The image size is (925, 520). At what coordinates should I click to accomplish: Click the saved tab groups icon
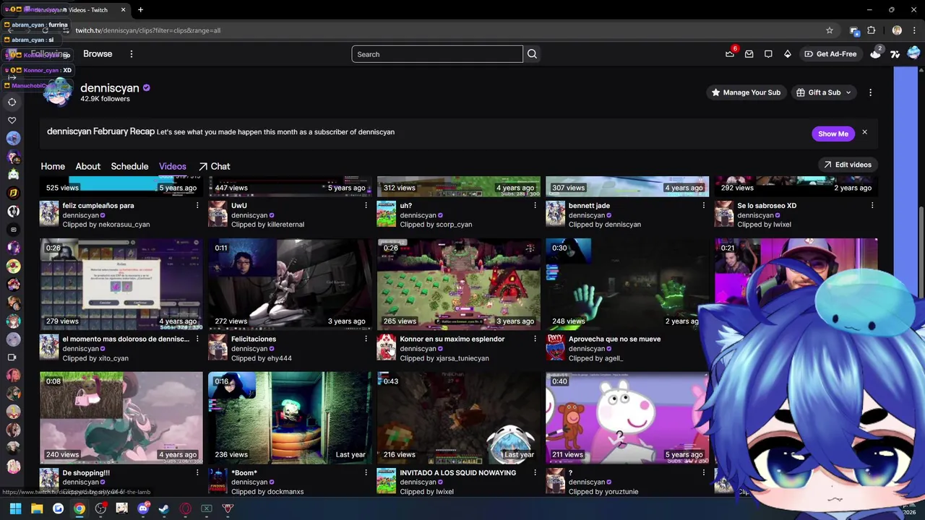tap(854, 30)
